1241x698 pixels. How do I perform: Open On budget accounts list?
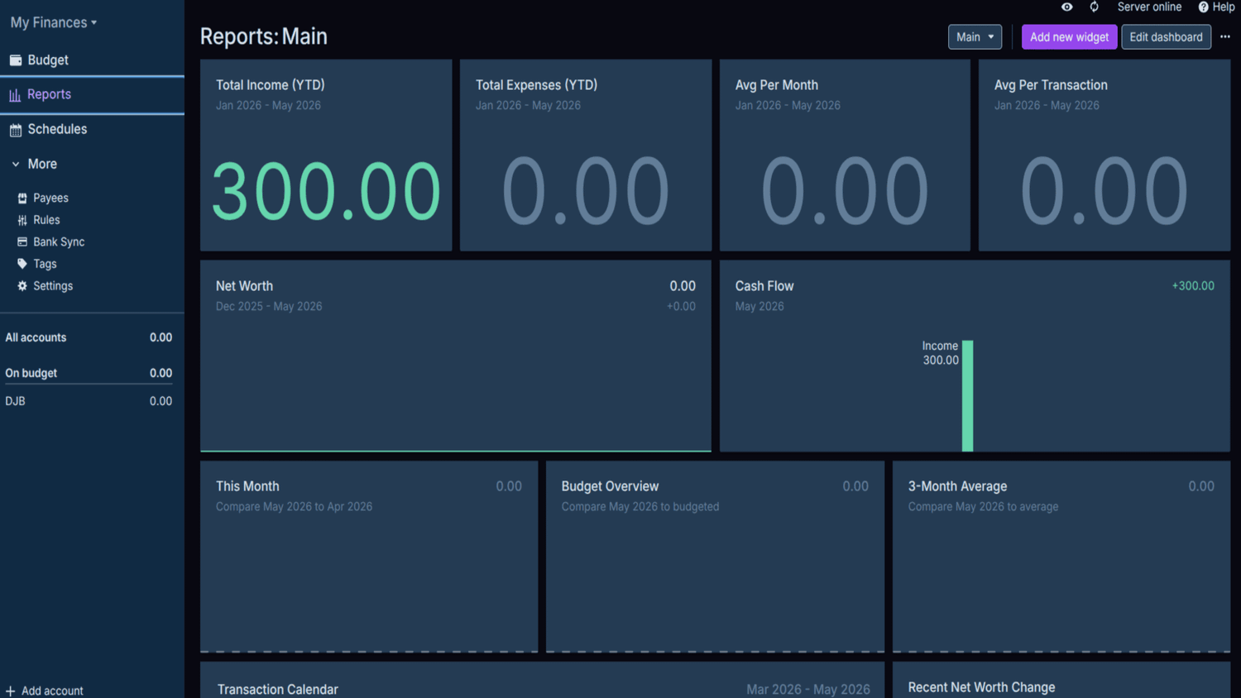89,373
